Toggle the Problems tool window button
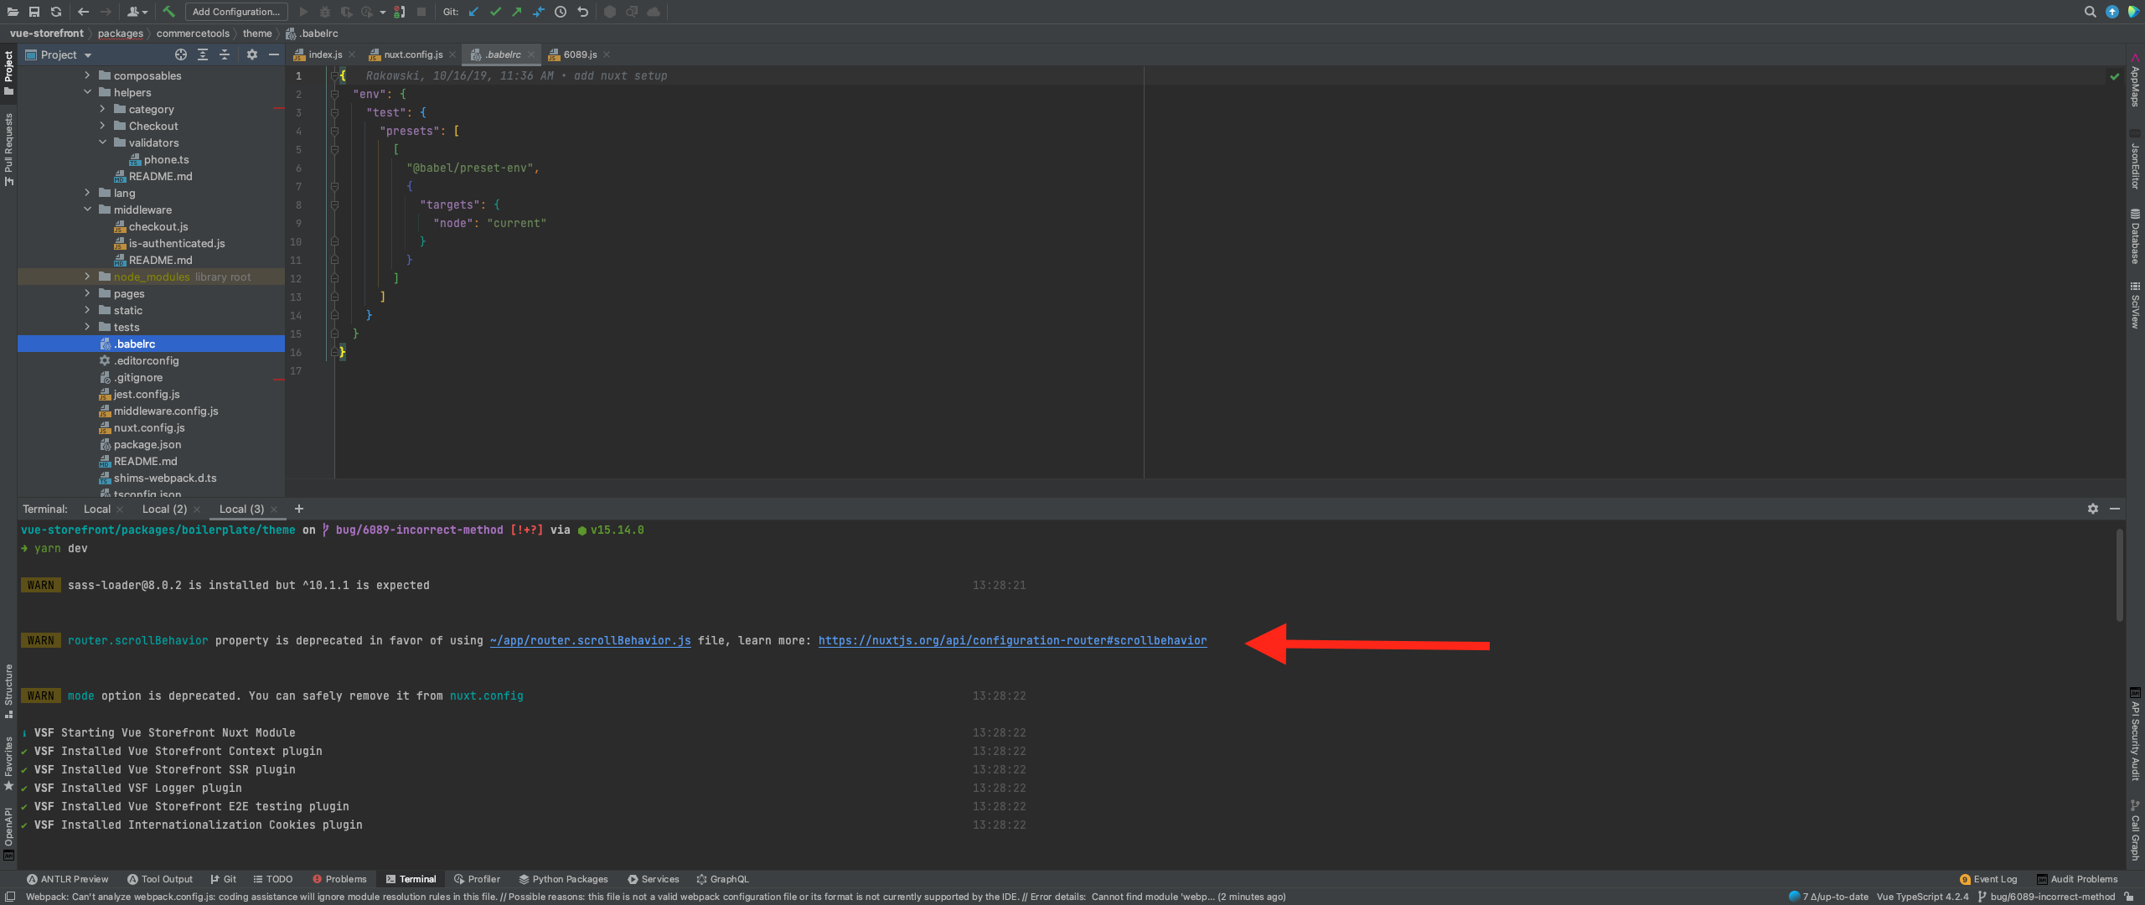 339,879
